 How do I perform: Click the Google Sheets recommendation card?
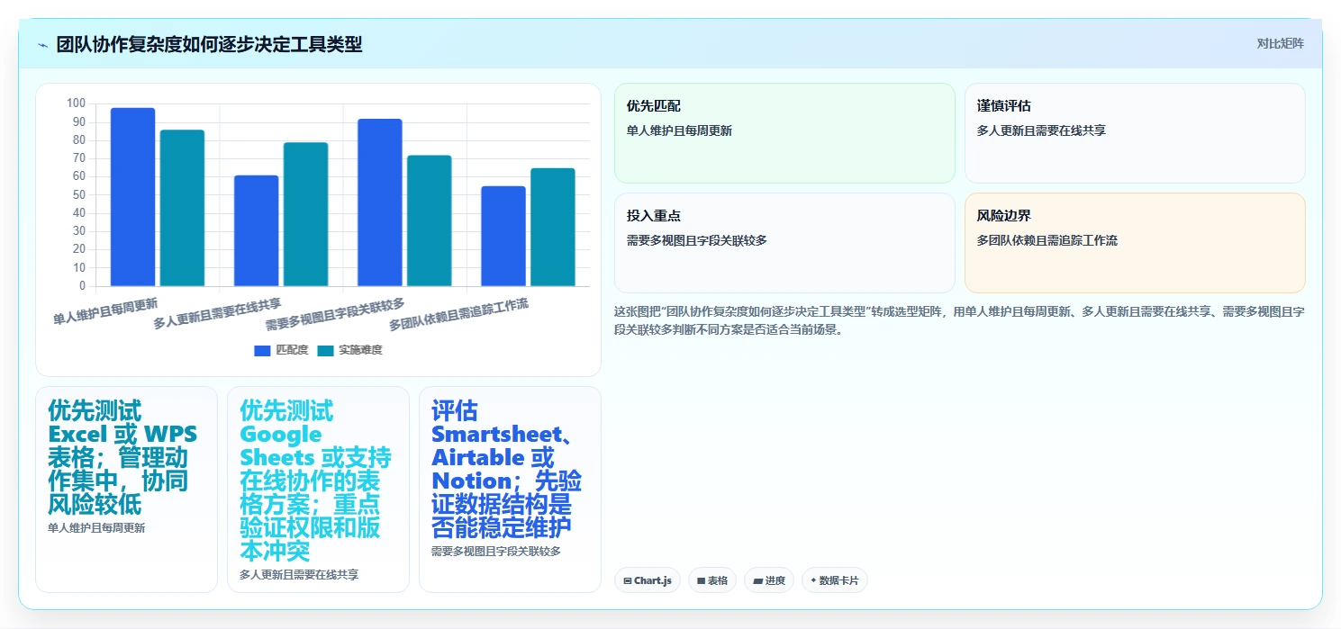point(318,490)
